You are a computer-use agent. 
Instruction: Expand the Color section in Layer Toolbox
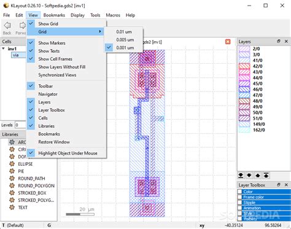click(x=240, y=192)
